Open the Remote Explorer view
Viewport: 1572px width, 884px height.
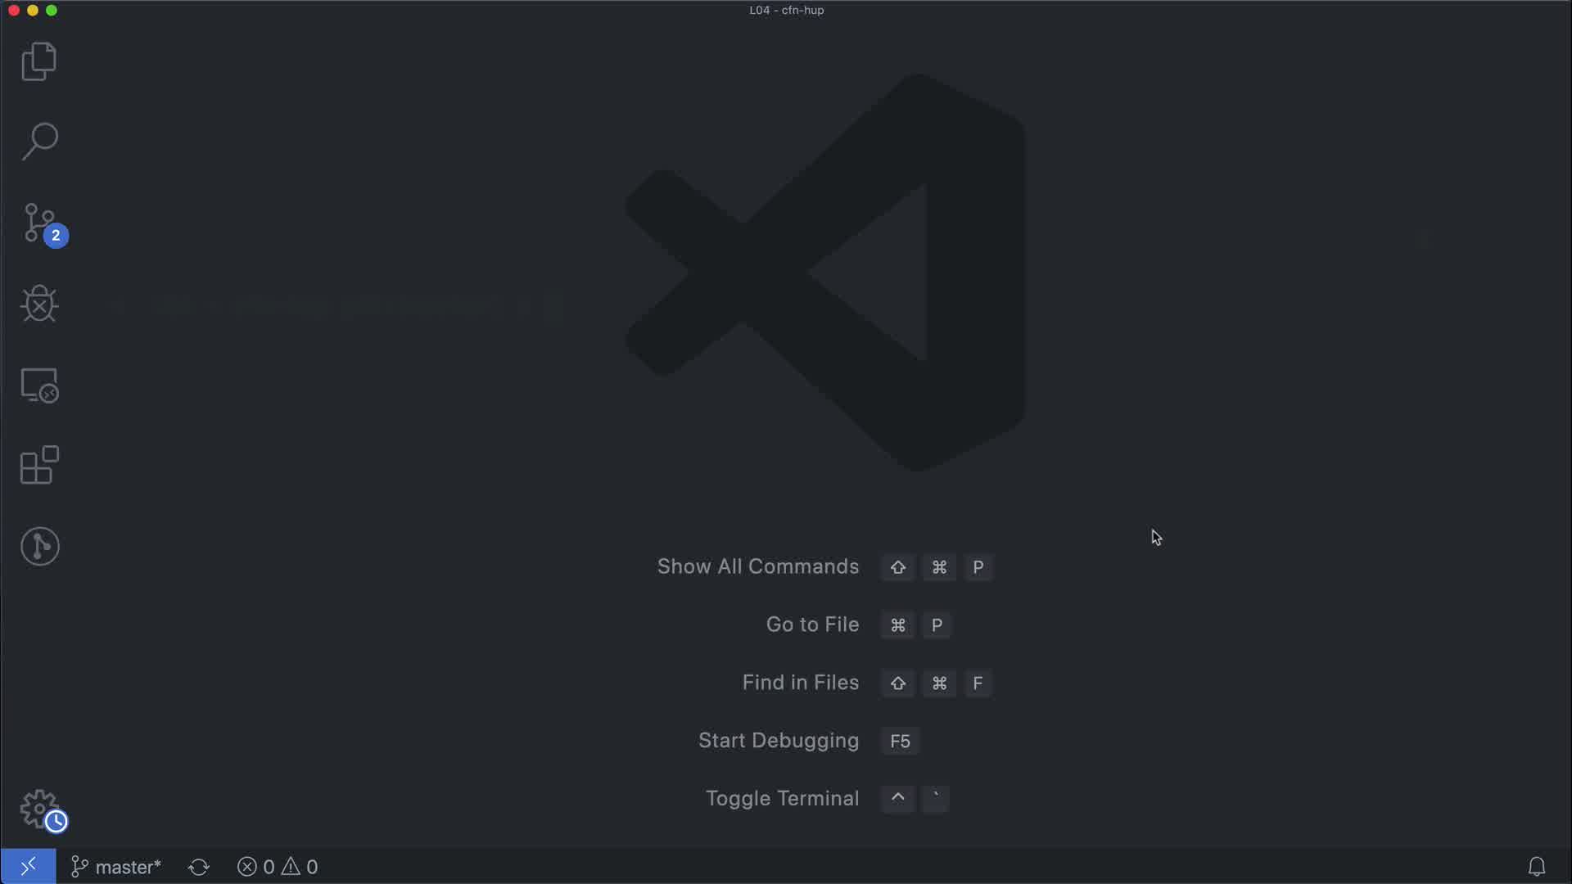(x=39, y=385)
